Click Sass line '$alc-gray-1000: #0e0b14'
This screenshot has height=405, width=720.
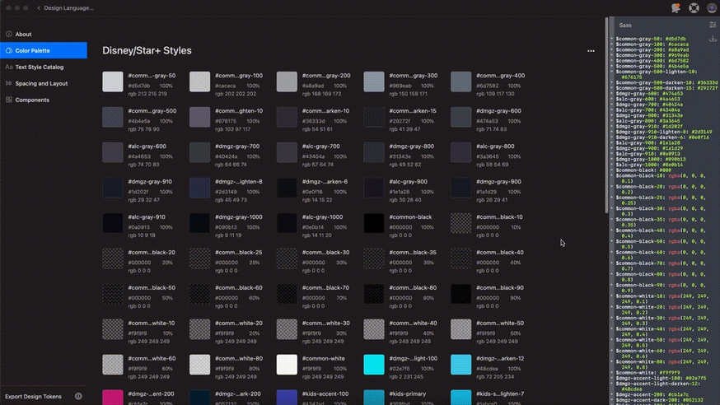tap(649, 165)
